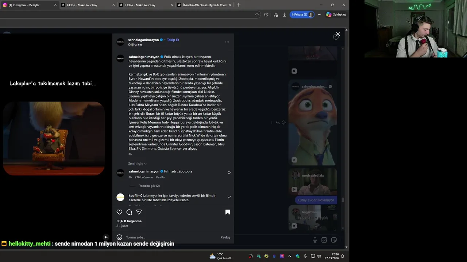Play the Zootopia reel video thumbnail

tap(54, 138)
